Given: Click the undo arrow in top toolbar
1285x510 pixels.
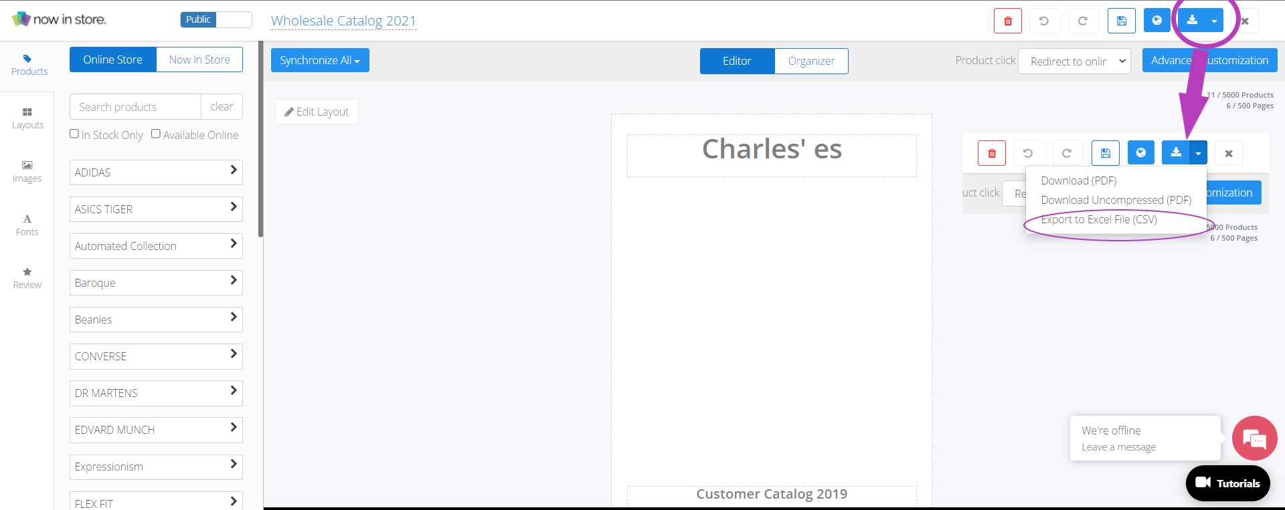Looking at the screenshot, I should pyautogui.click(x=1043, y=21).
